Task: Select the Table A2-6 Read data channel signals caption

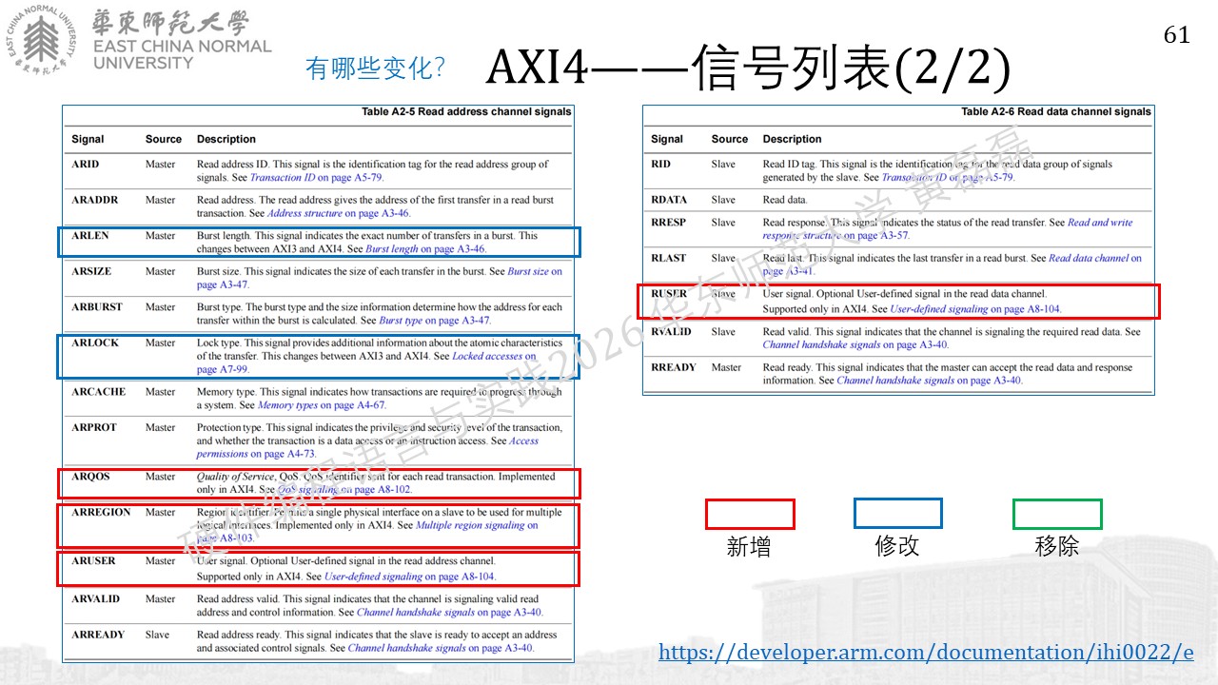Action: [x=1056, y=111]
